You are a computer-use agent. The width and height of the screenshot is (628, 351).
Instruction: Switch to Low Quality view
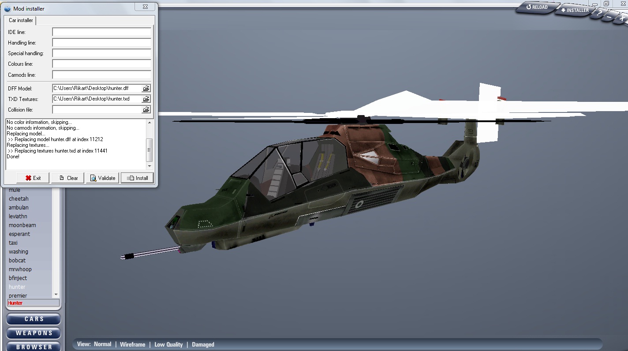tap(168, 344)
